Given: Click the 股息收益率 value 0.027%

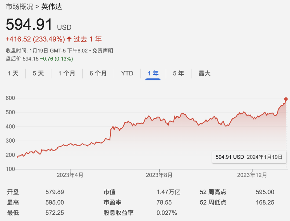Looking at the screenshot, I should point(167,213).
